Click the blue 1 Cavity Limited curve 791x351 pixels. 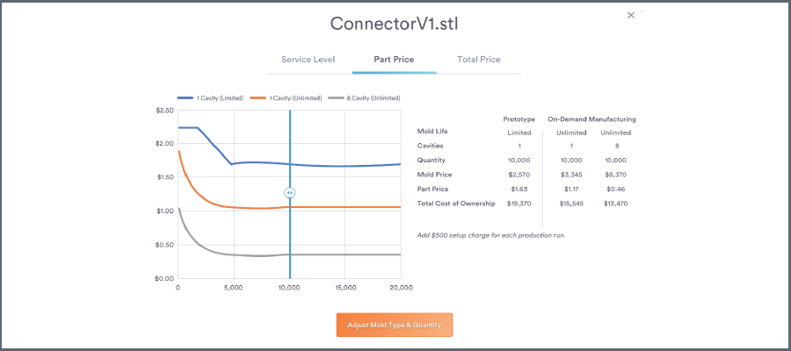[352, 166]
